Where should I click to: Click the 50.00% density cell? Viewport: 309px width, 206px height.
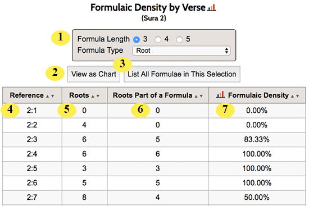[x=257, y=198]
